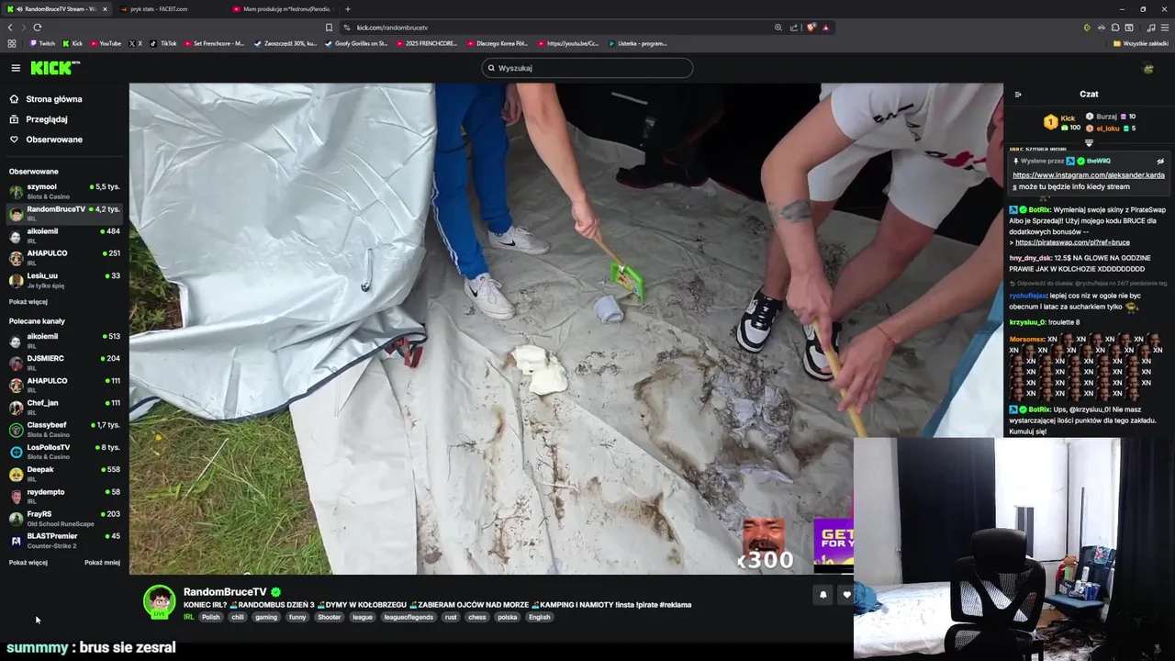Click the Polish tag
This screenshot has height=661, width=1175.
[x=211, y=617]
